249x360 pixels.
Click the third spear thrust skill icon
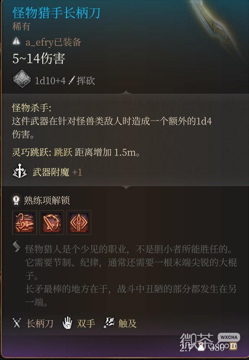(79, 222)
